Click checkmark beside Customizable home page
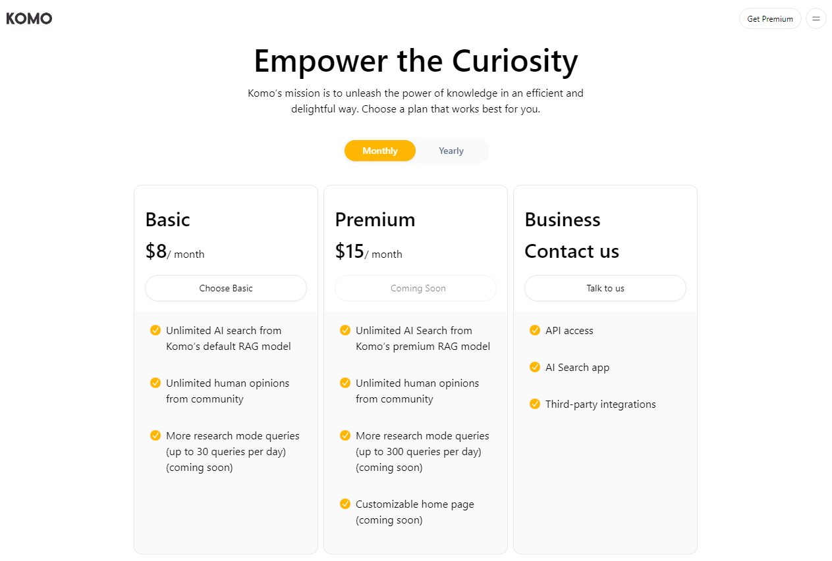 click(x=345, y=504)
